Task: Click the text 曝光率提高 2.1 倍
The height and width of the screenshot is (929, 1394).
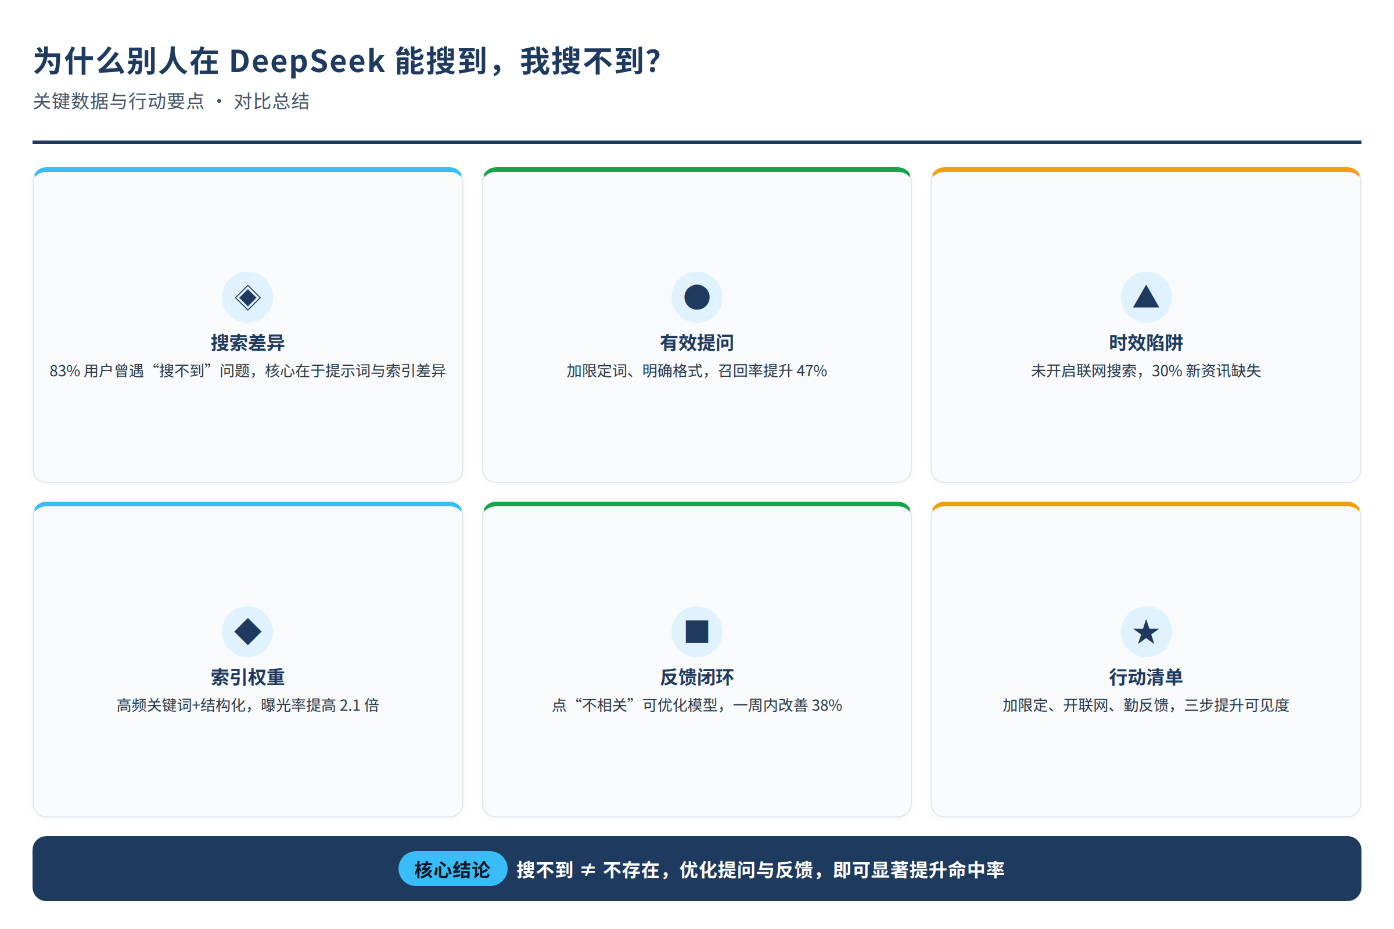Action: 320,705
